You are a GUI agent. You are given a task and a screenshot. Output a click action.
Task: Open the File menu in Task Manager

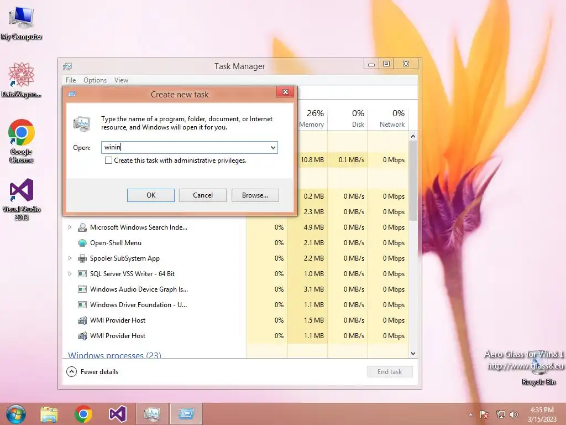tap(71, 80)
